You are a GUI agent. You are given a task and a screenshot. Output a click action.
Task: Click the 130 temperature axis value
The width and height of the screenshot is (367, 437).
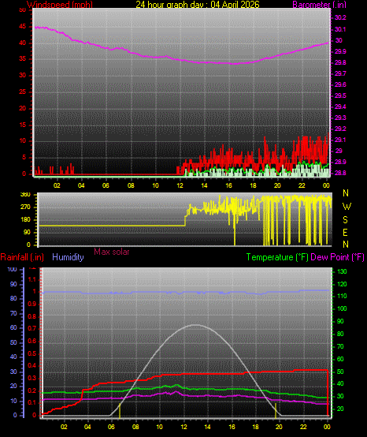342,271
